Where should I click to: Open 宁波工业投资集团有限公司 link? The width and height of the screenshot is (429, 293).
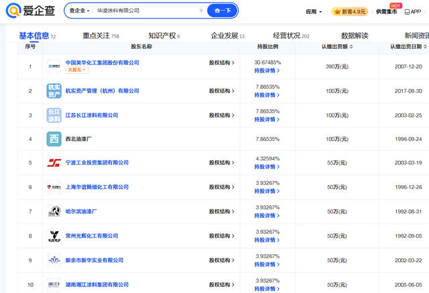[97, 162]
